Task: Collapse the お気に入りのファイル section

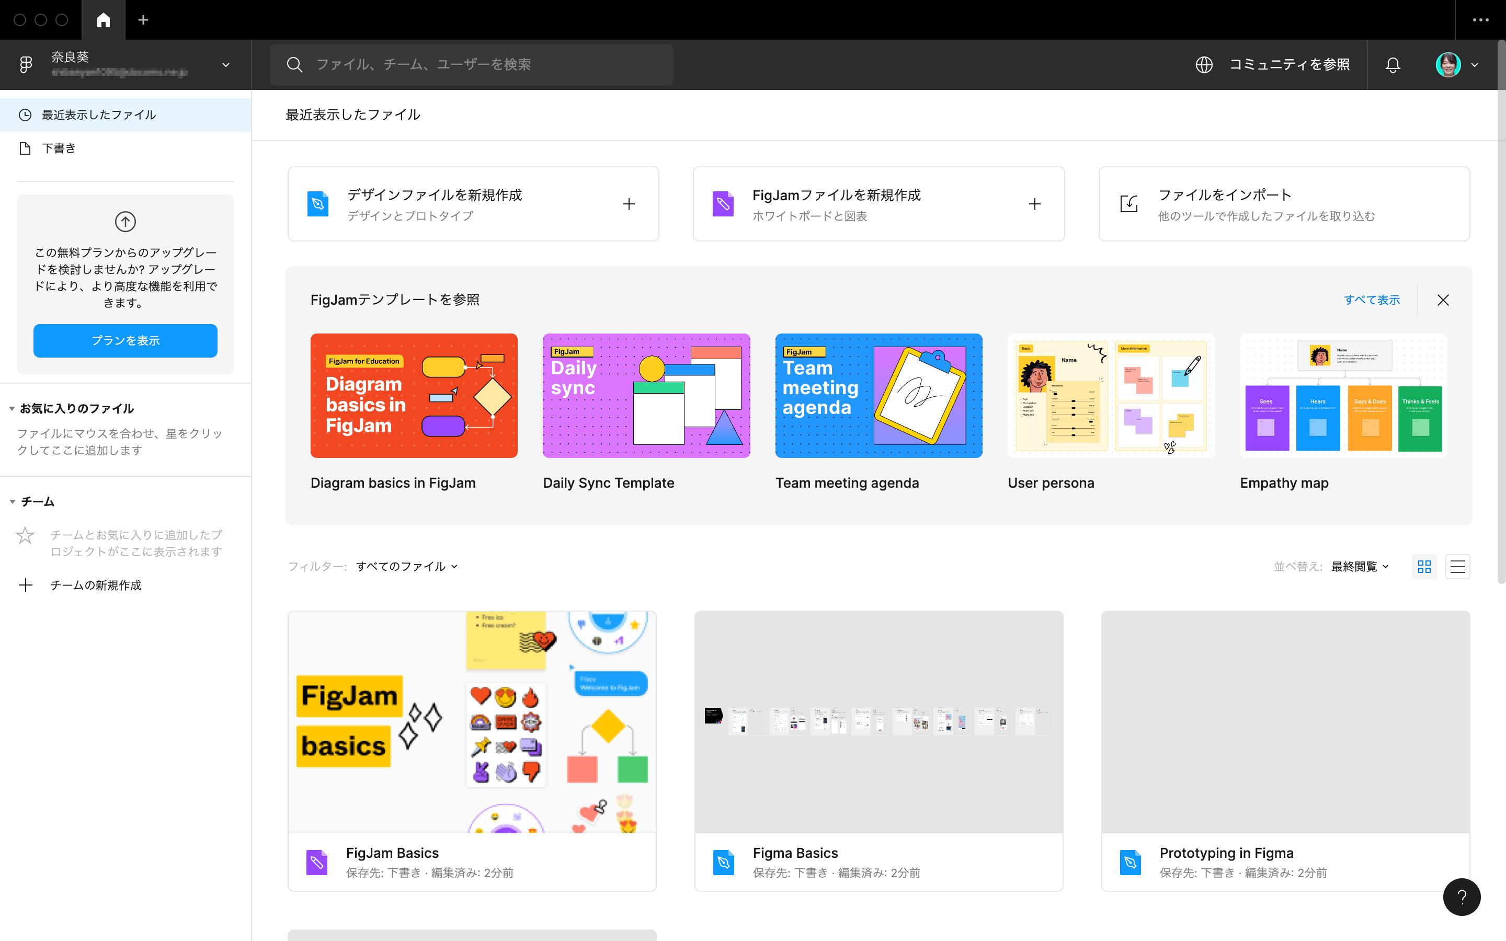Action: click(x=12, y=408)
